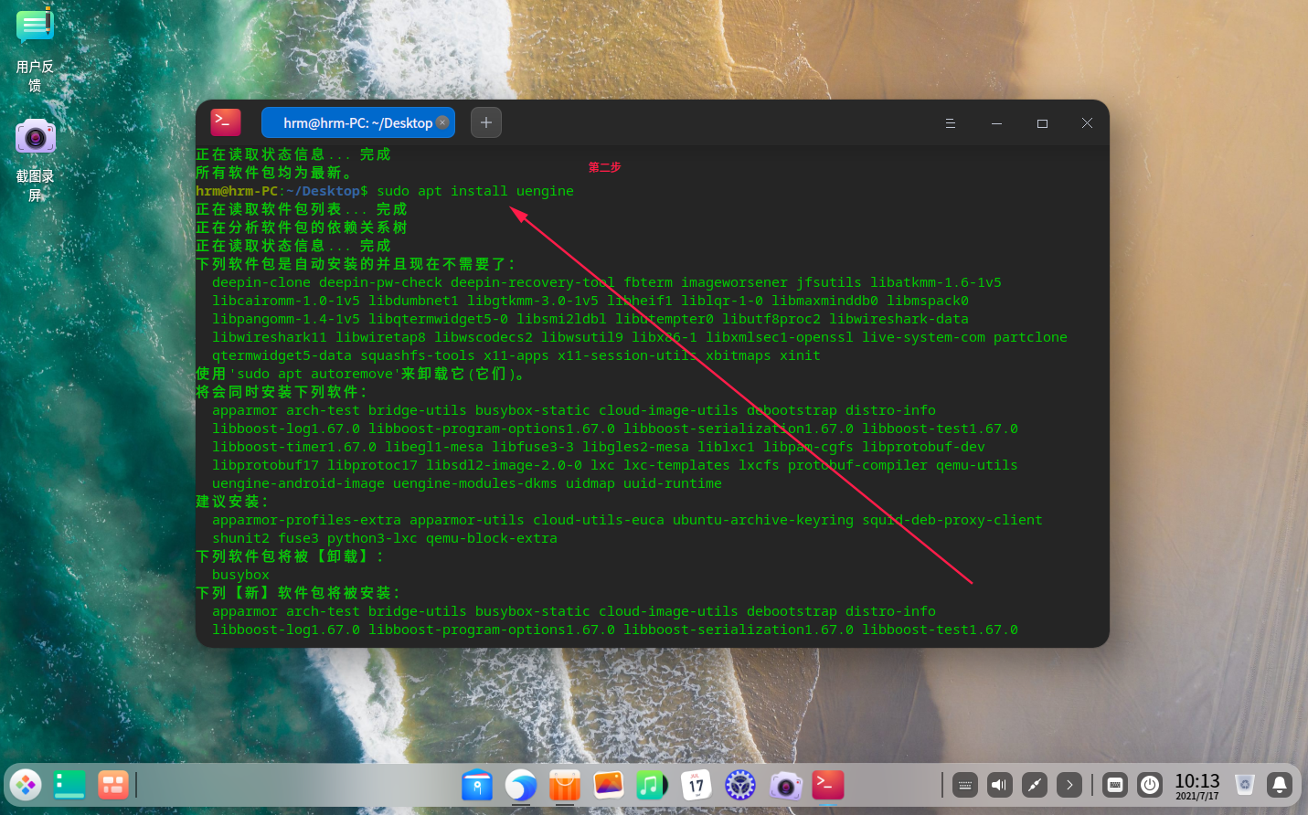Screen dimensions: 1308x815
Task: Click the package name "imageworsener"
Action: point(734,282)
